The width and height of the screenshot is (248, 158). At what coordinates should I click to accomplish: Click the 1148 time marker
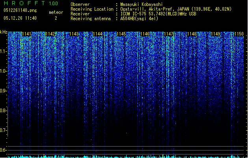pyautogui.click(x=192, y=34)
